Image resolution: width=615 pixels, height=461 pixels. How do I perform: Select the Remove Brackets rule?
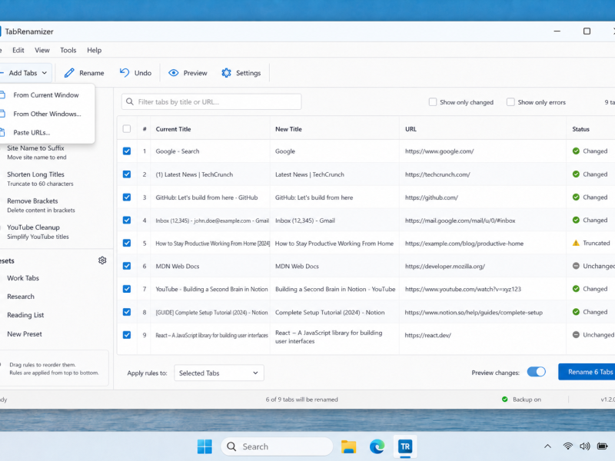click(41, 205)
